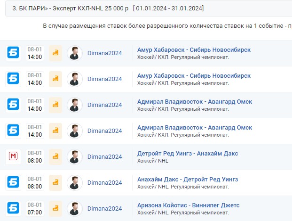Screen dimensions: 292x221
Task: Open the user avatar in the Arizona Coyotes row
Action: click(x=75, y=208)
